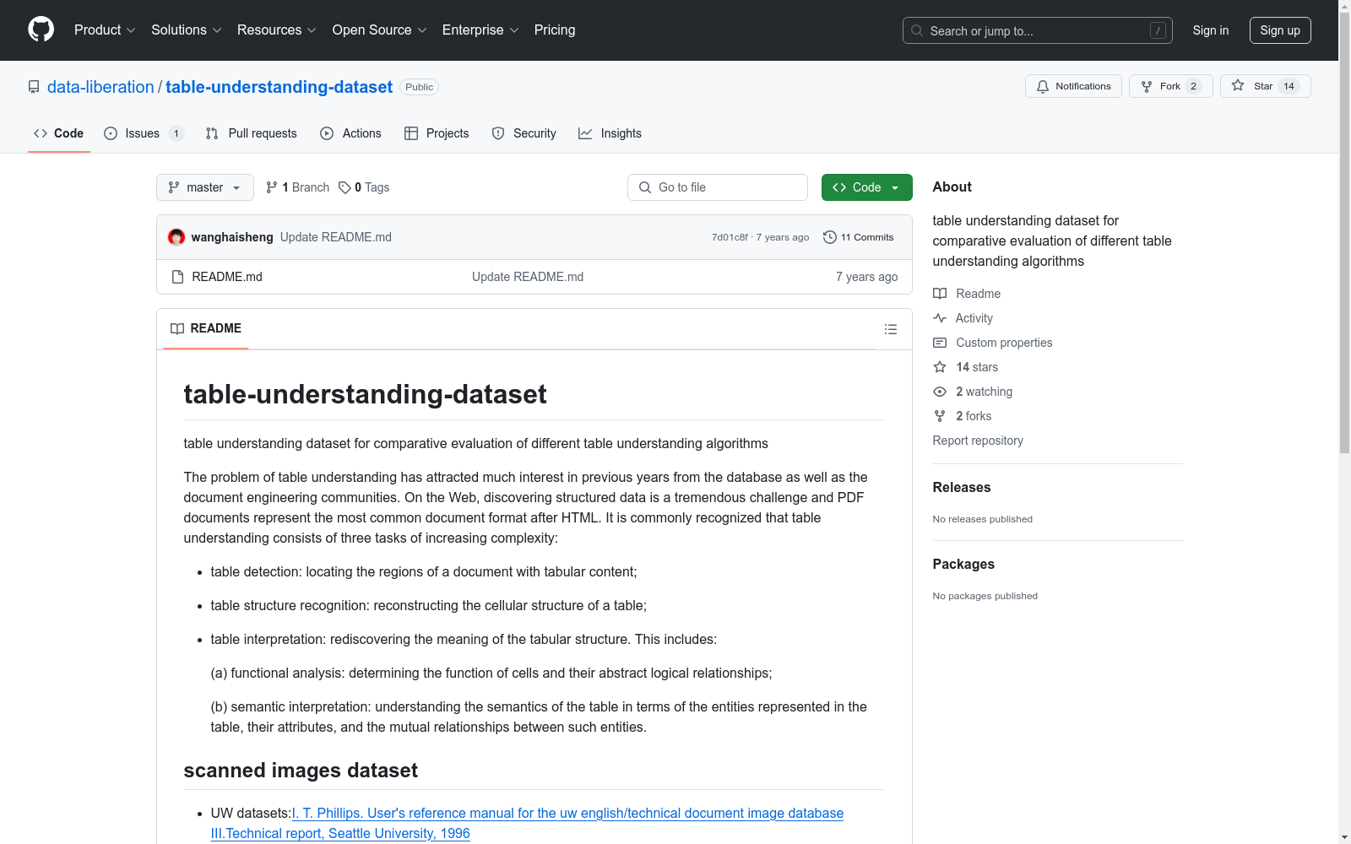Expand Open Source menu
The width and height of the screenshot is (1351, 844).
pyautogui.click(x=379, y=30)
